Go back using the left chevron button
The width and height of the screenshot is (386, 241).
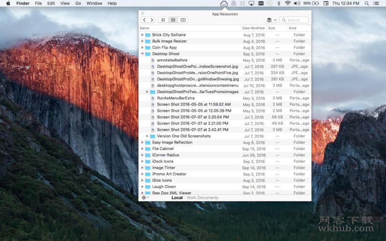144,20
